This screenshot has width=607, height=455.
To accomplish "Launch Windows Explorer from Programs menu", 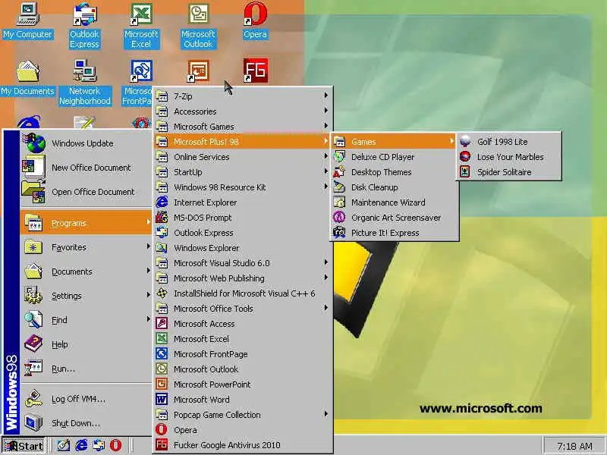I will (243, 248).
